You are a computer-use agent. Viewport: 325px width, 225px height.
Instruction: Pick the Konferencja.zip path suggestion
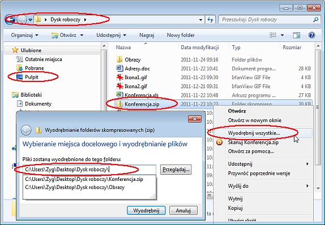84,179
